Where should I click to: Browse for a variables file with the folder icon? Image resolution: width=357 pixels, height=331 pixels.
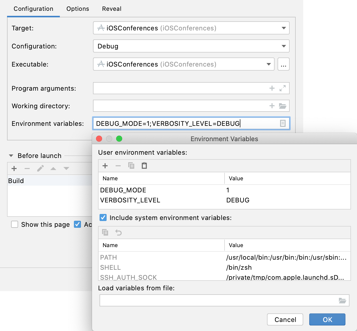(342, 300)
